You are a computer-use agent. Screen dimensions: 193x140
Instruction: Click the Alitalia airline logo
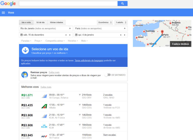click(x=44, y=106)
